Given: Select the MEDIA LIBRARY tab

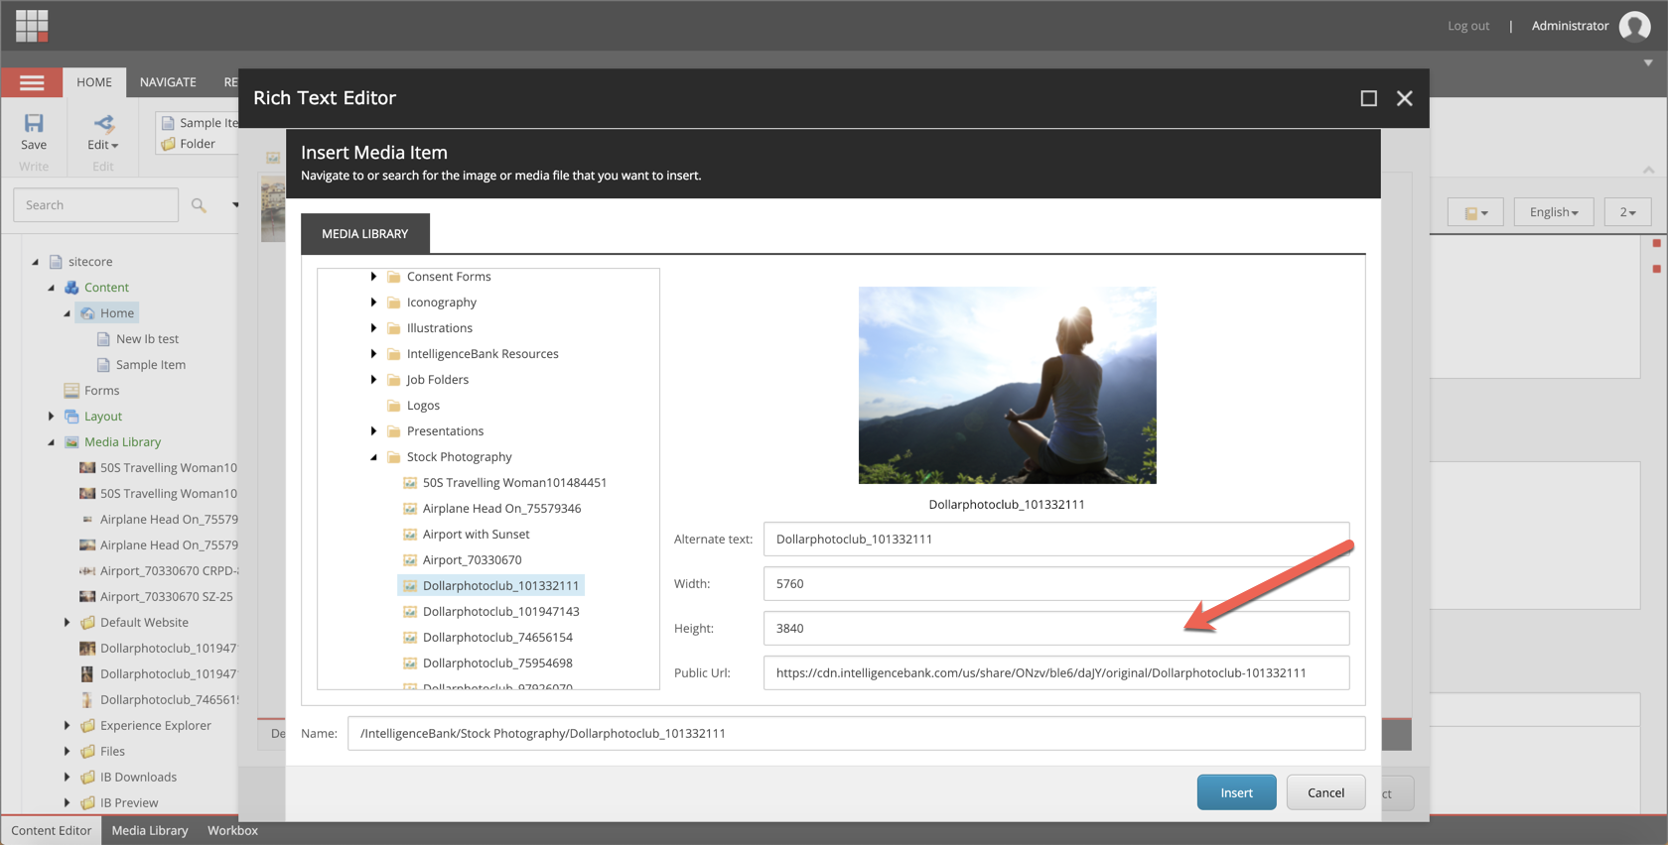Looking at the screenshot, I should click(x=364, y=234).
